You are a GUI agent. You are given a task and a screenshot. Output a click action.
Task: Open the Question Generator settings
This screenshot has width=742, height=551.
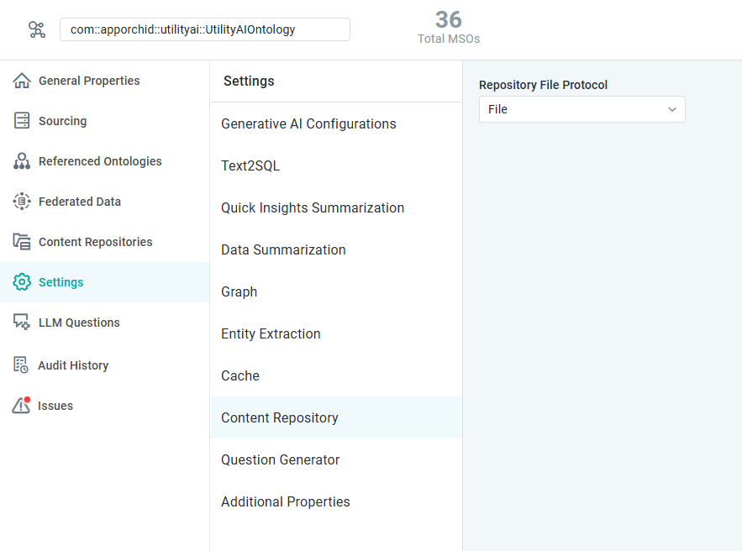[281, 459]
